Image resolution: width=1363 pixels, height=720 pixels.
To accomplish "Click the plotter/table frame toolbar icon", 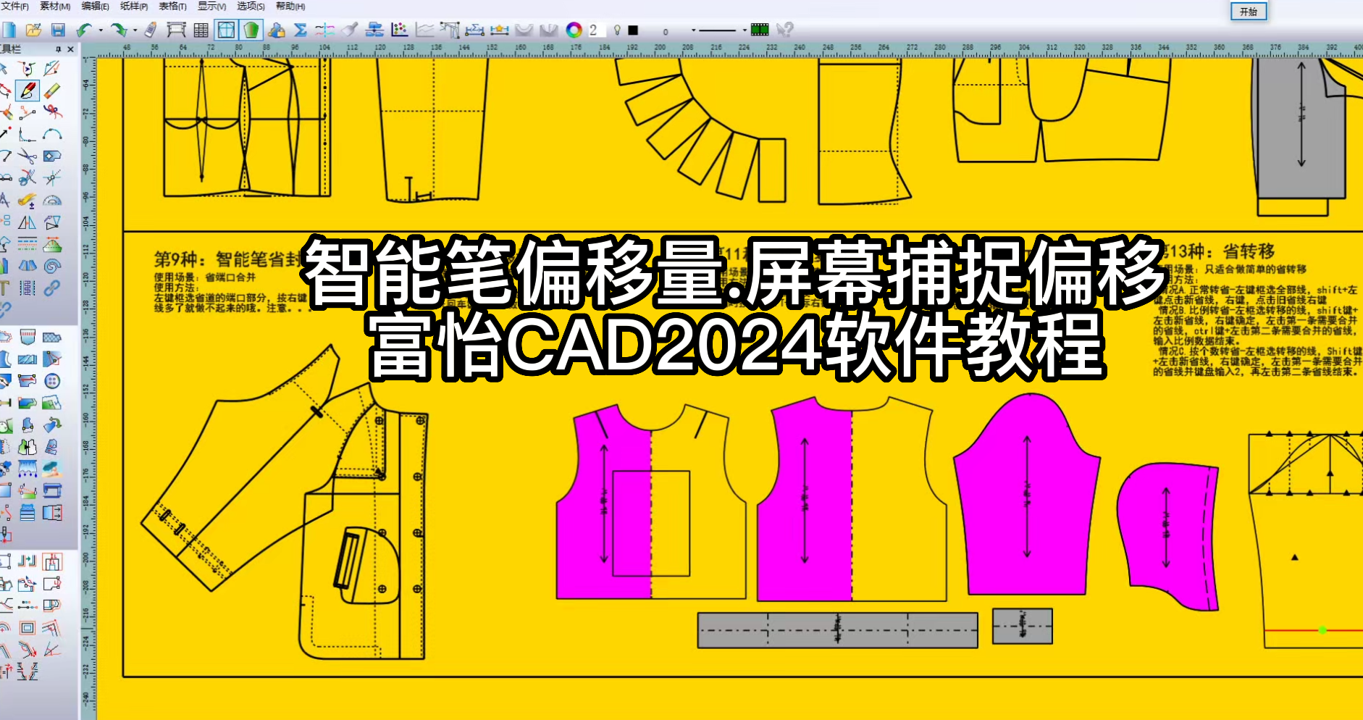I will [176, 30].
